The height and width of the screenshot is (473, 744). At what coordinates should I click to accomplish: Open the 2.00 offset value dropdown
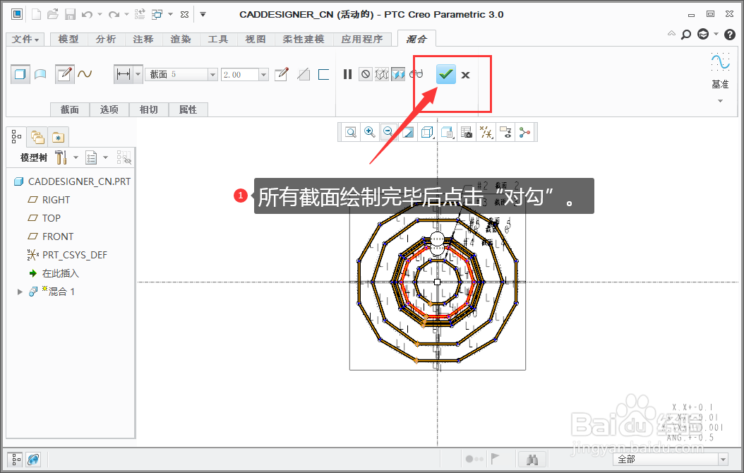264,75
